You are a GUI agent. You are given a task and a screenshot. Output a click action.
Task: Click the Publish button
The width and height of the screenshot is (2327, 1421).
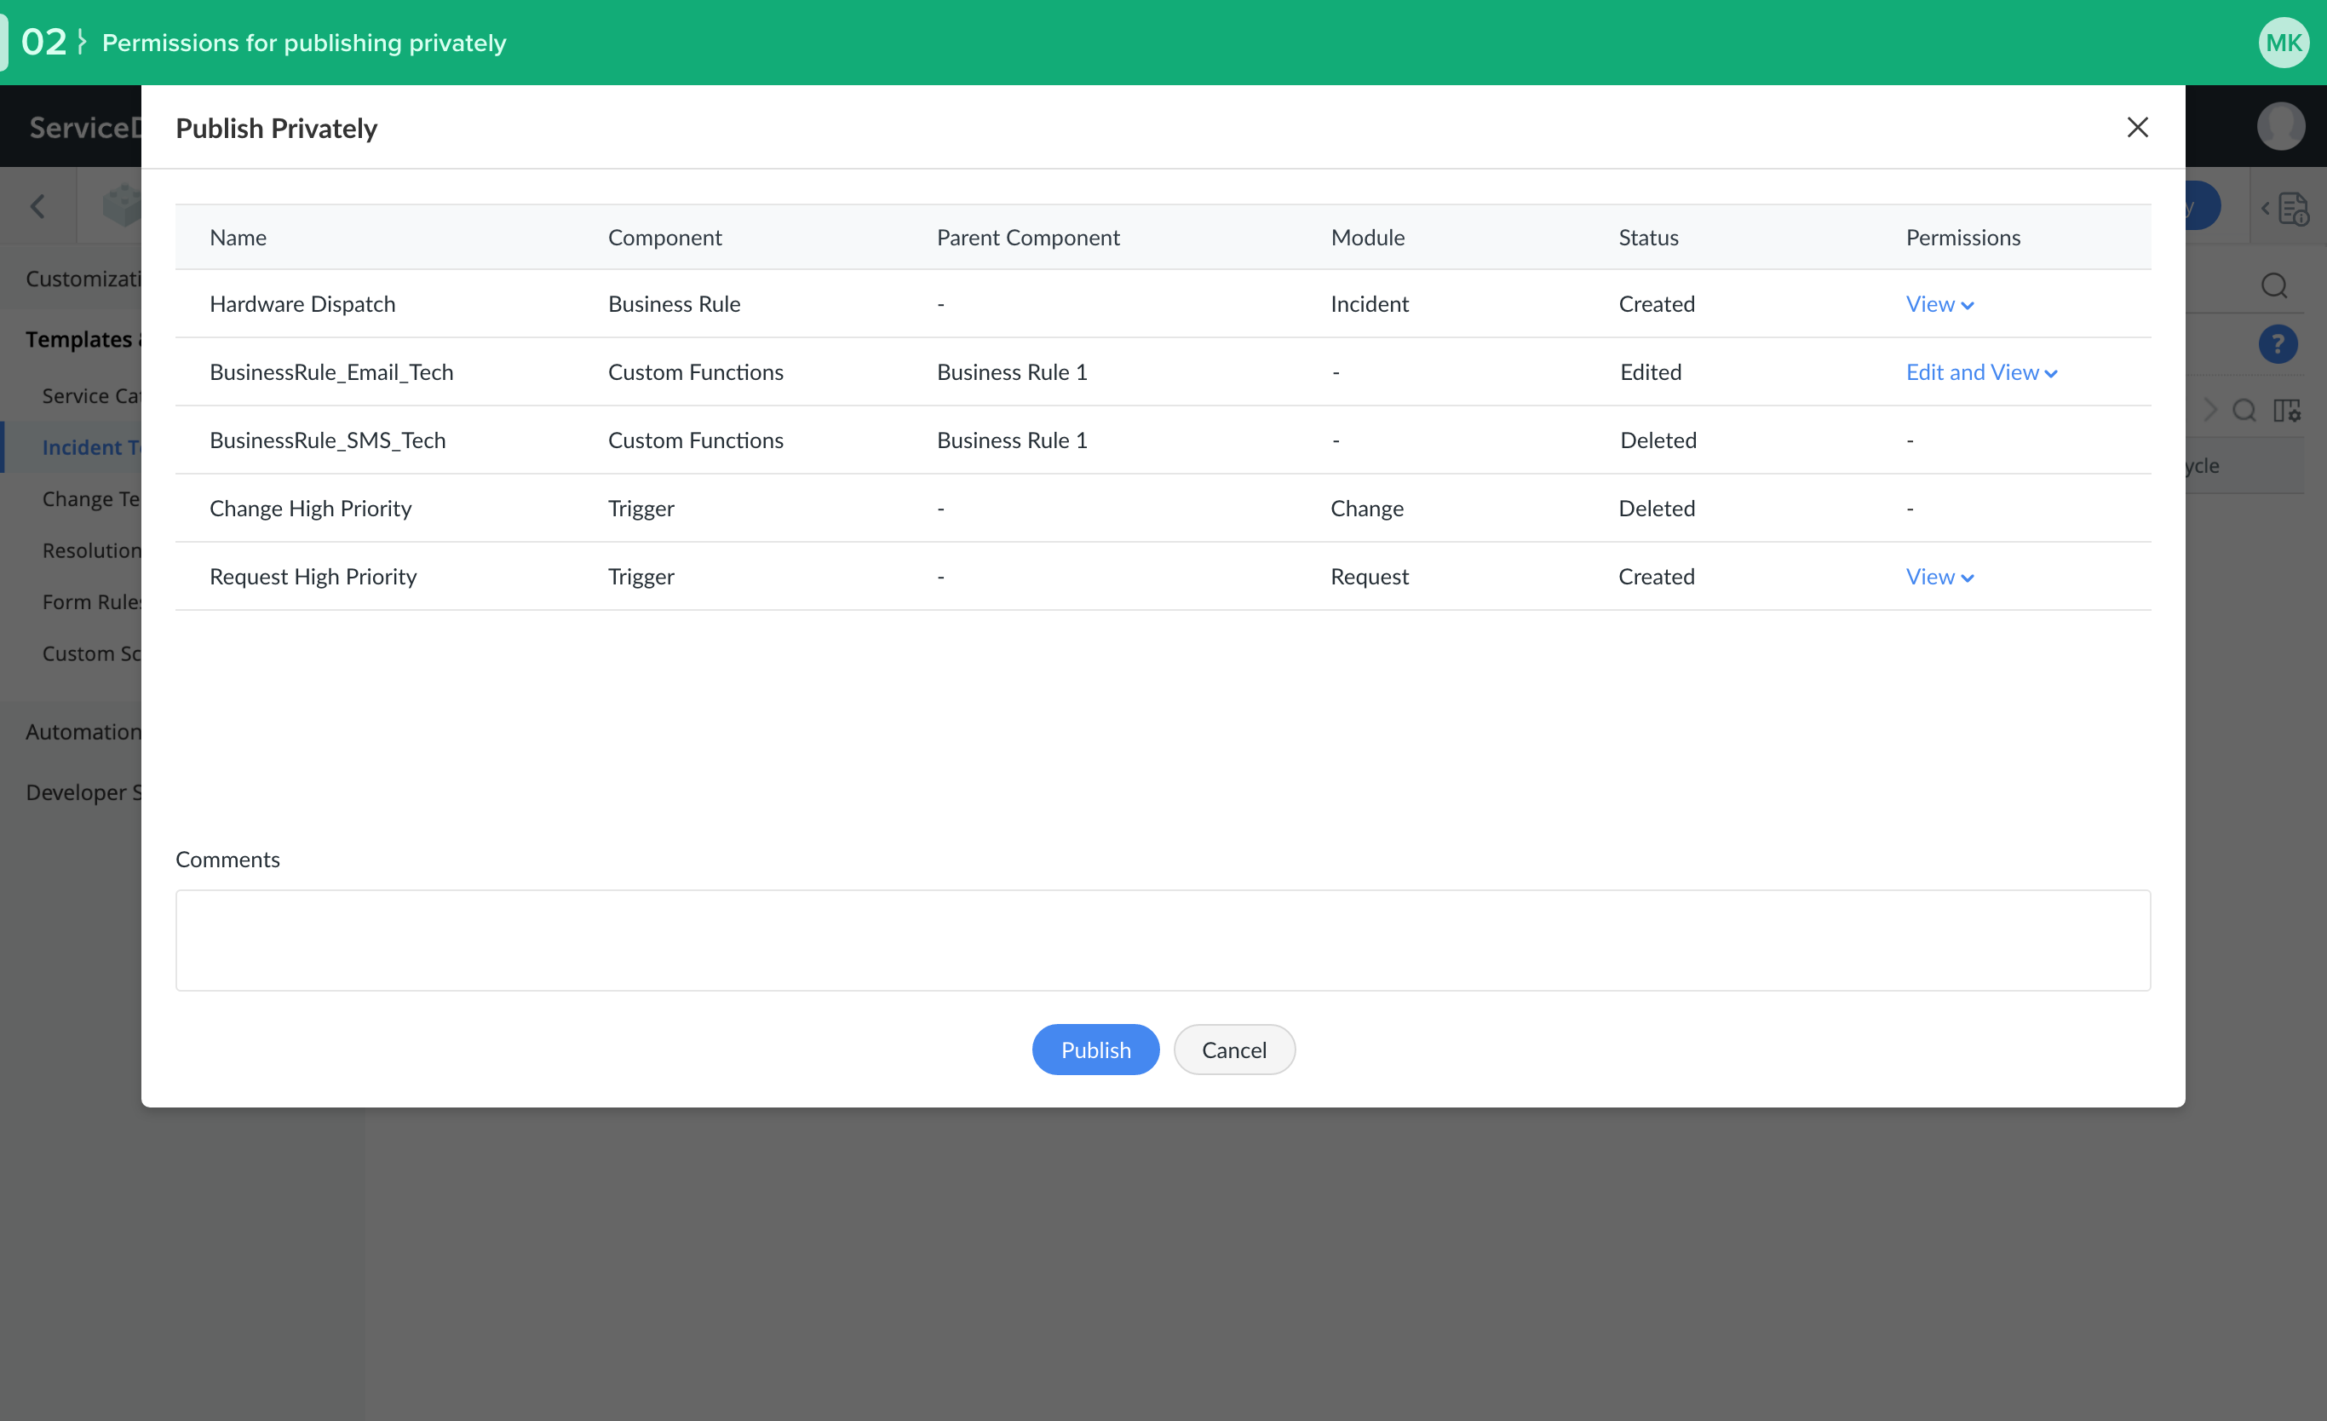1095,1050
